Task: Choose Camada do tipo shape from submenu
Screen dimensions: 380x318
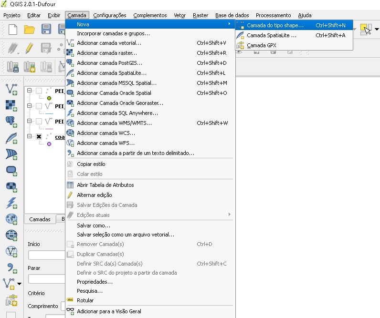Action: [275, 25]
